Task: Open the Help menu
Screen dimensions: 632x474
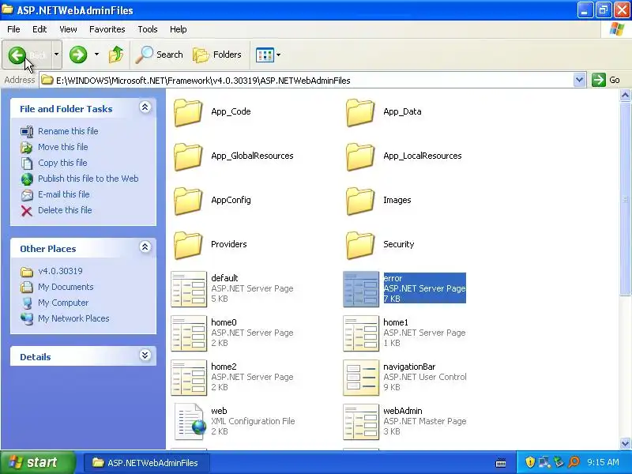Action: tap(179, 29)
